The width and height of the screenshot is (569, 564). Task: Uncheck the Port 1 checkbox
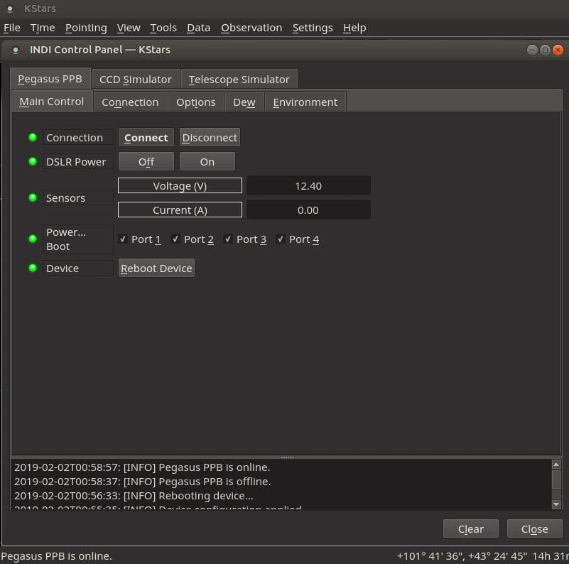click(x=123, y=239)
